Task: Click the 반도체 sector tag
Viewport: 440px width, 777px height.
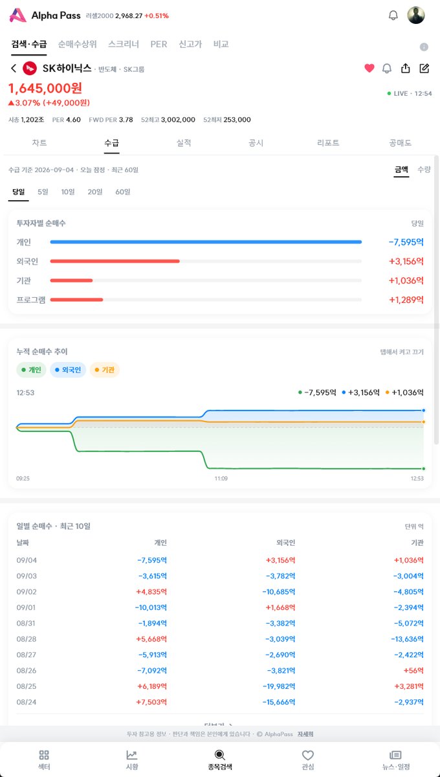Action: coord(107,69)
